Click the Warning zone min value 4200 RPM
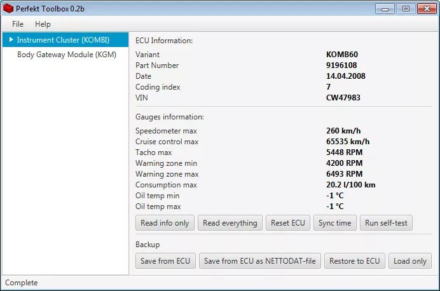Viewport: 440px width, 291px height. (x=345, y=163)
